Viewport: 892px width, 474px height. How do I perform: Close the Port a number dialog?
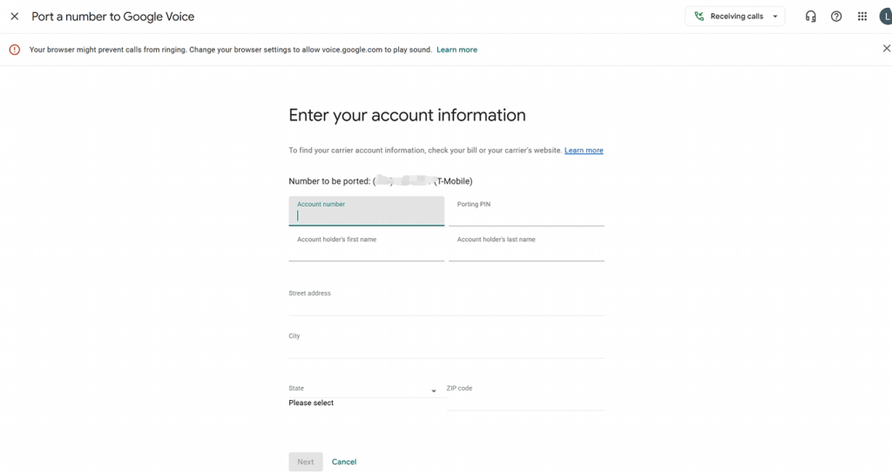15,17
